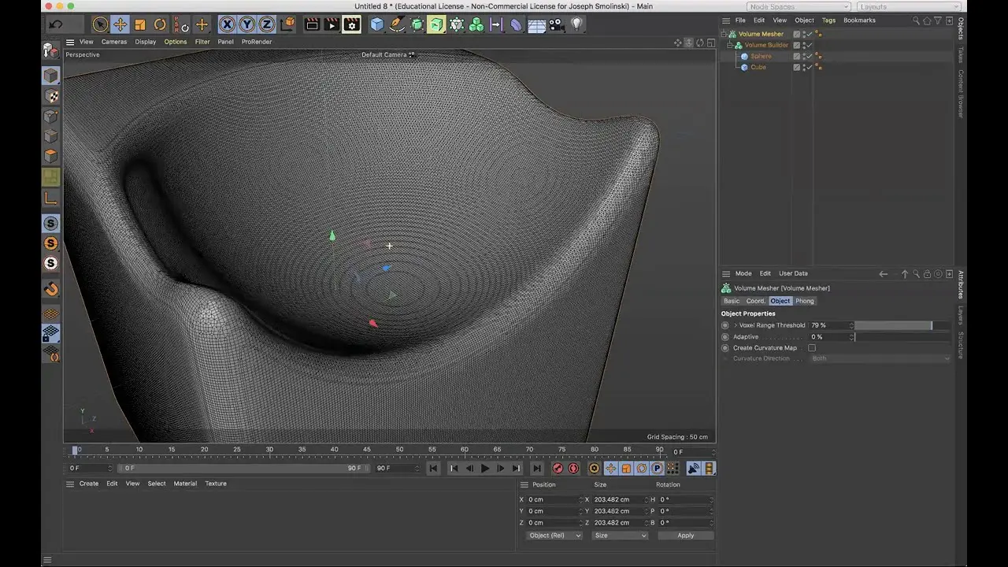
Task: Add a Light object
Action: click(x=576, y=24)
